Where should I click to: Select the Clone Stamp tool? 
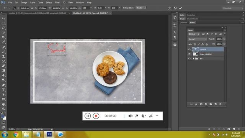(3, 56)
